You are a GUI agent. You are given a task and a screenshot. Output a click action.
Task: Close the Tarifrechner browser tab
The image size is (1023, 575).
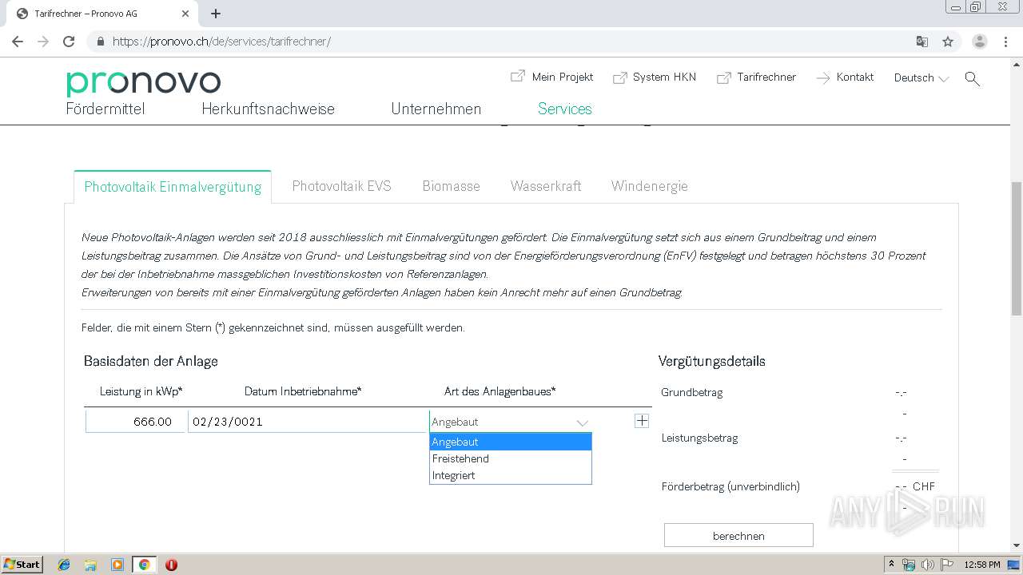pyautogui.click(x=185, y=14)
